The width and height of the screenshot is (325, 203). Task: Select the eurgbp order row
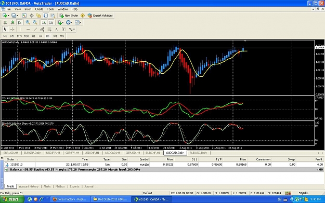(164, 165)
